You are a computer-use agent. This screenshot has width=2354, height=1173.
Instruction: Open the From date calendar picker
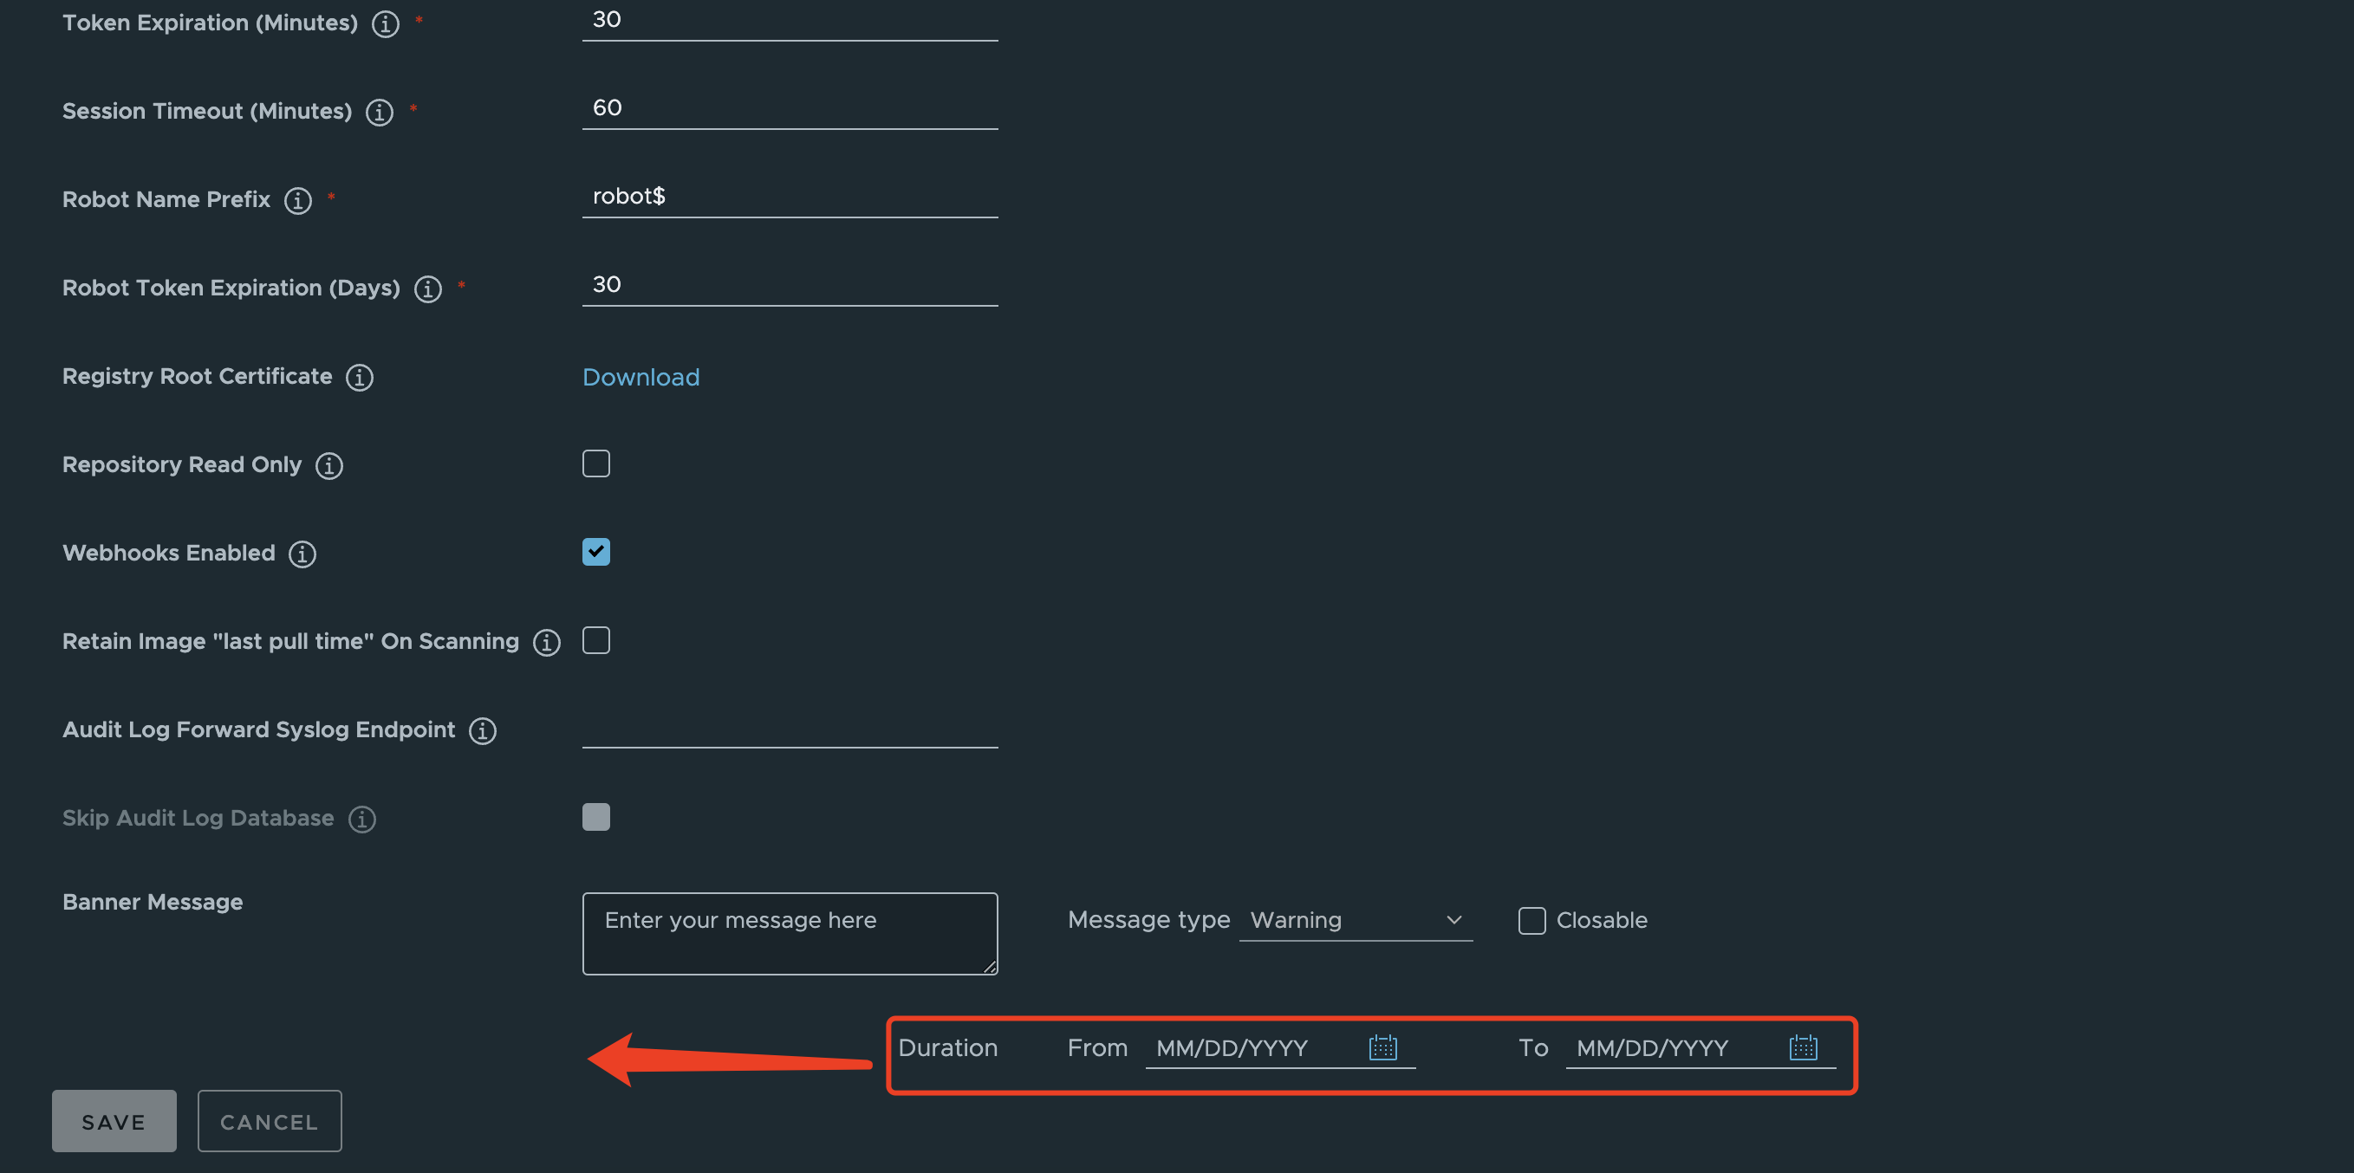tap(1382, 1047)
